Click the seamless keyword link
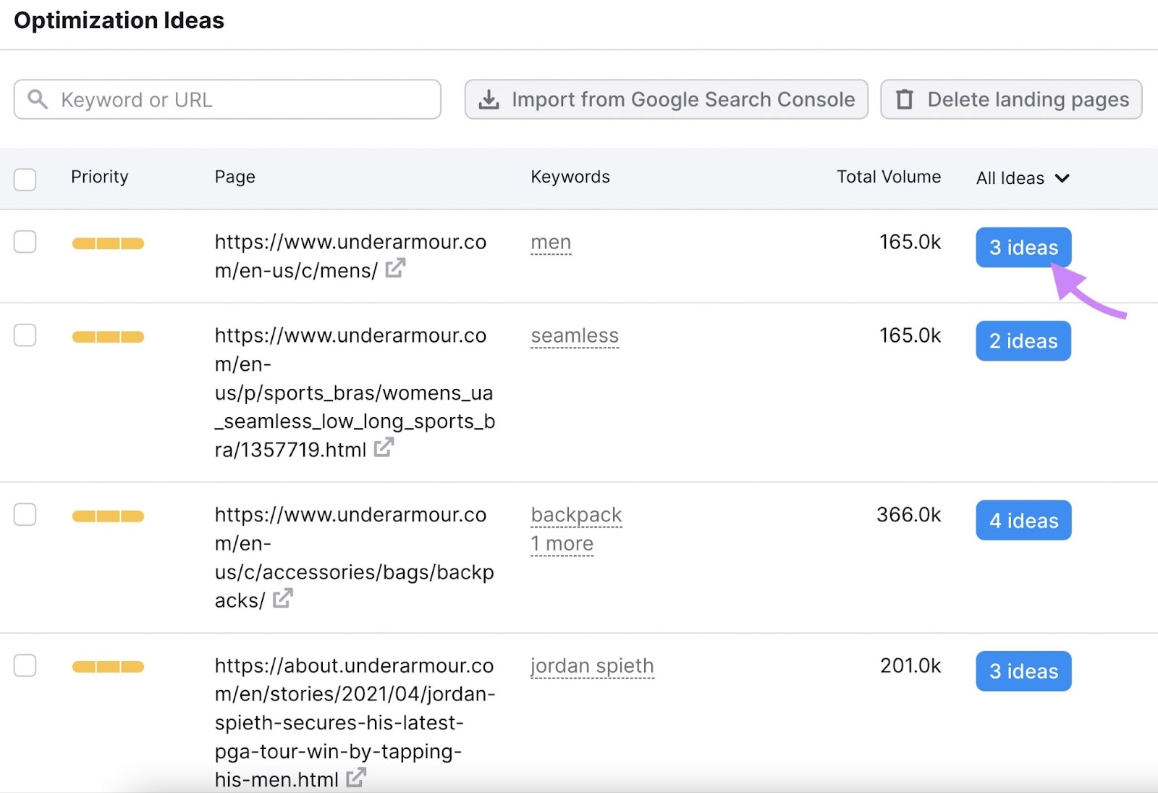1158x793 pixels. pos(574,335)
